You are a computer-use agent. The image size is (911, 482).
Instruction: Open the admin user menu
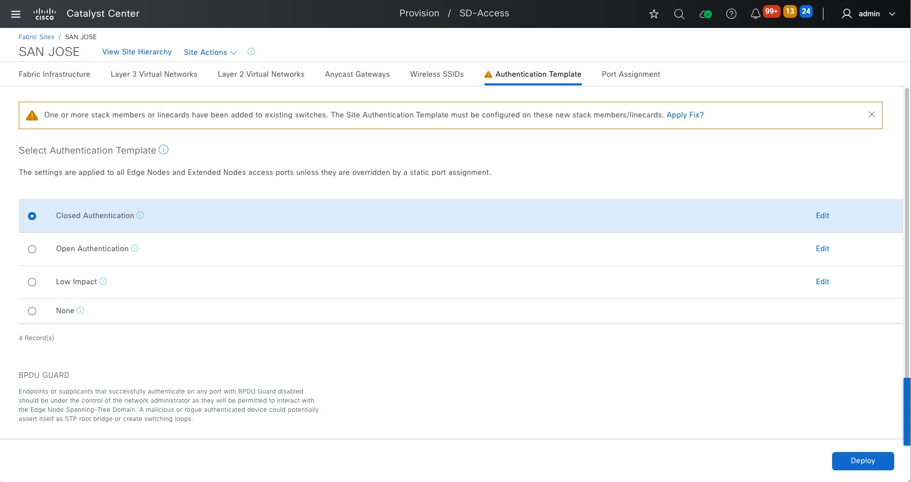[869, 14]
